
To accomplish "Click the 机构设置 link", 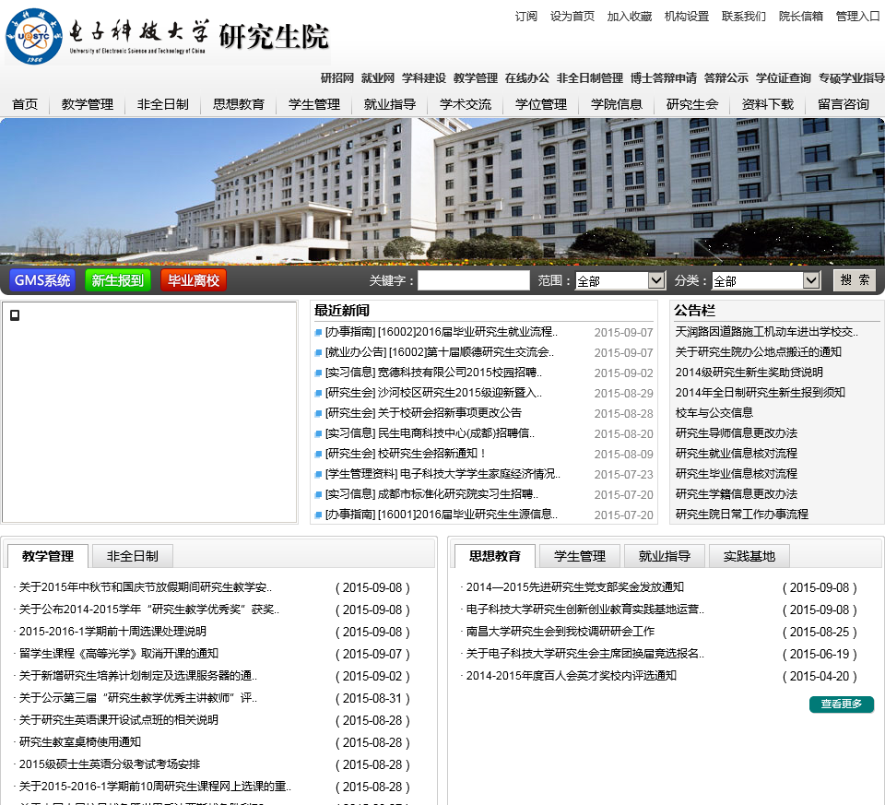I will pyautogui.click(x=686, y=17).
